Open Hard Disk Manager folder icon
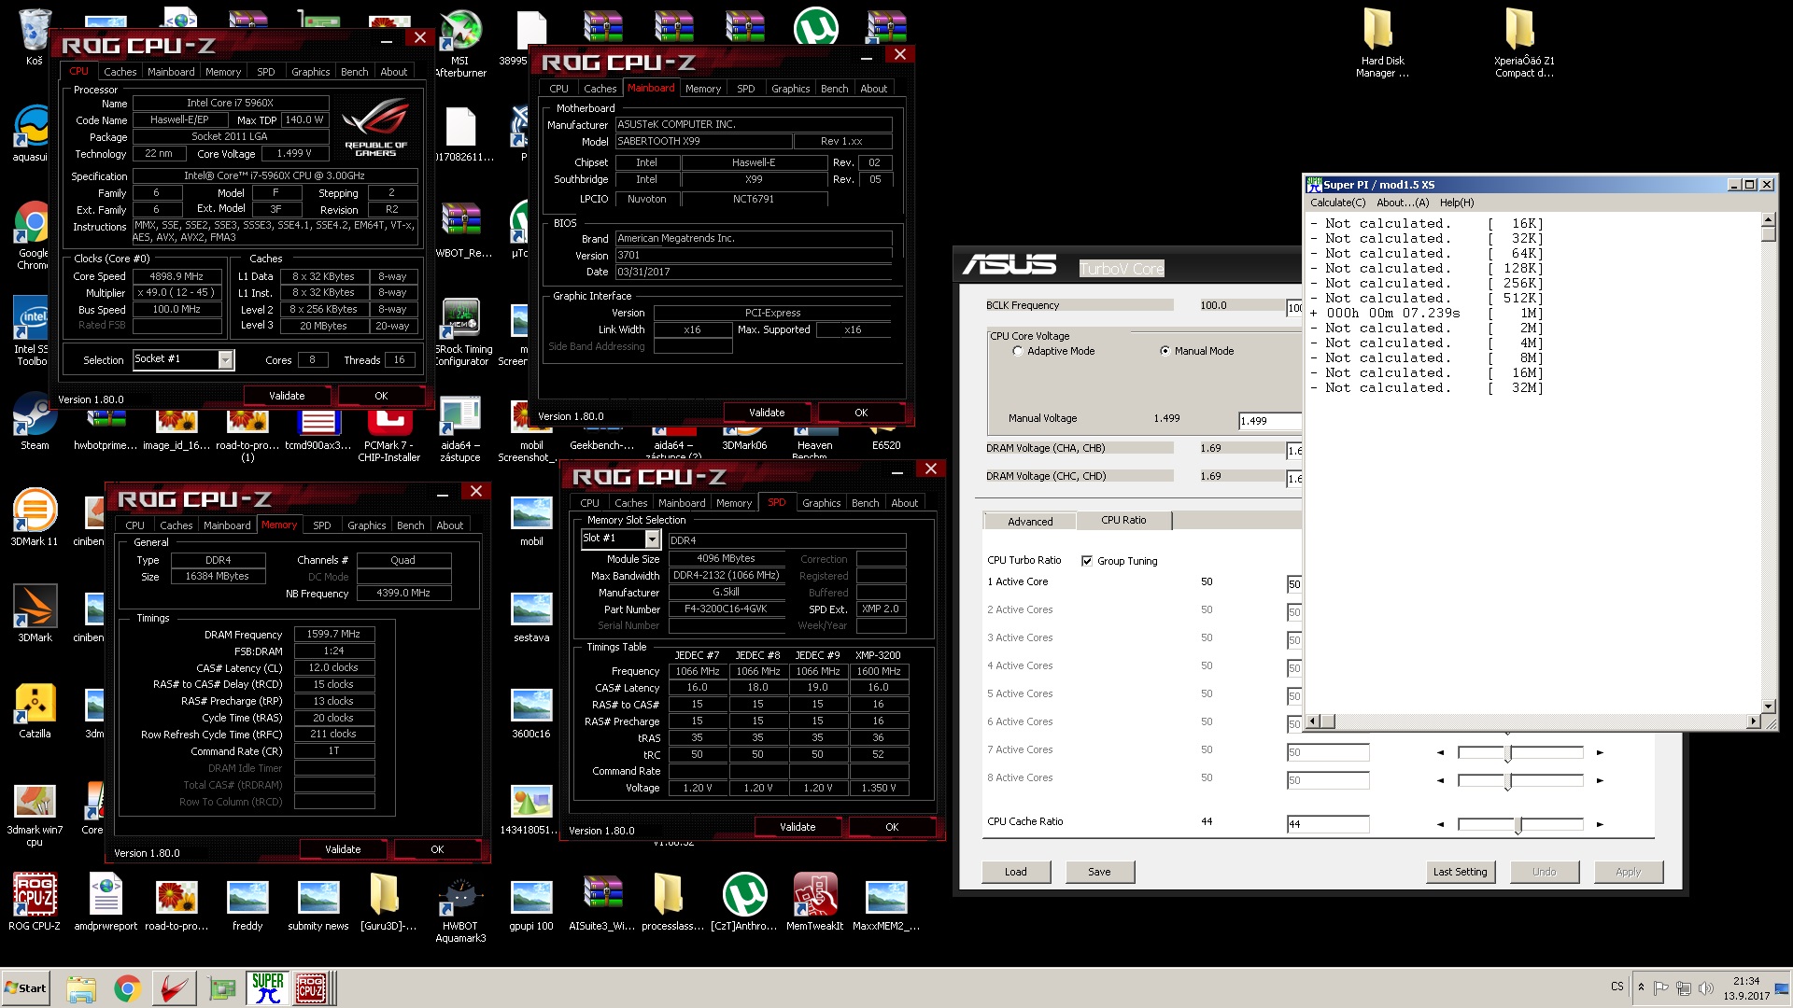Image resolution: width=1793 pixels, height=1008 pixels. pos(1381,42)
